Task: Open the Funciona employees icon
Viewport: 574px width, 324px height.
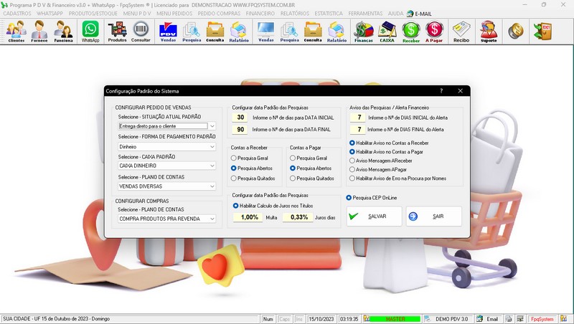Action: (63, 32)
